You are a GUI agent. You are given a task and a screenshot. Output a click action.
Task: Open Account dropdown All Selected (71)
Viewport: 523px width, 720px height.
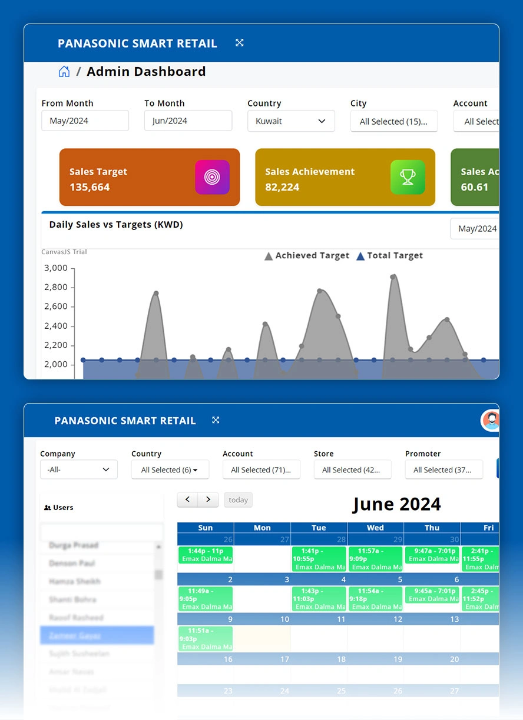coord(261,469)
